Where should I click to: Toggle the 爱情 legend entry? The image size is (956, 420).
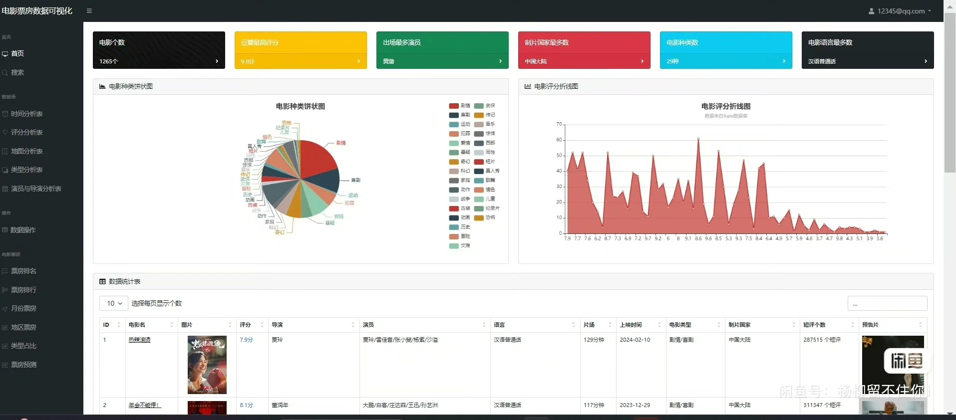pyautogui.click(x=459, y=143)
